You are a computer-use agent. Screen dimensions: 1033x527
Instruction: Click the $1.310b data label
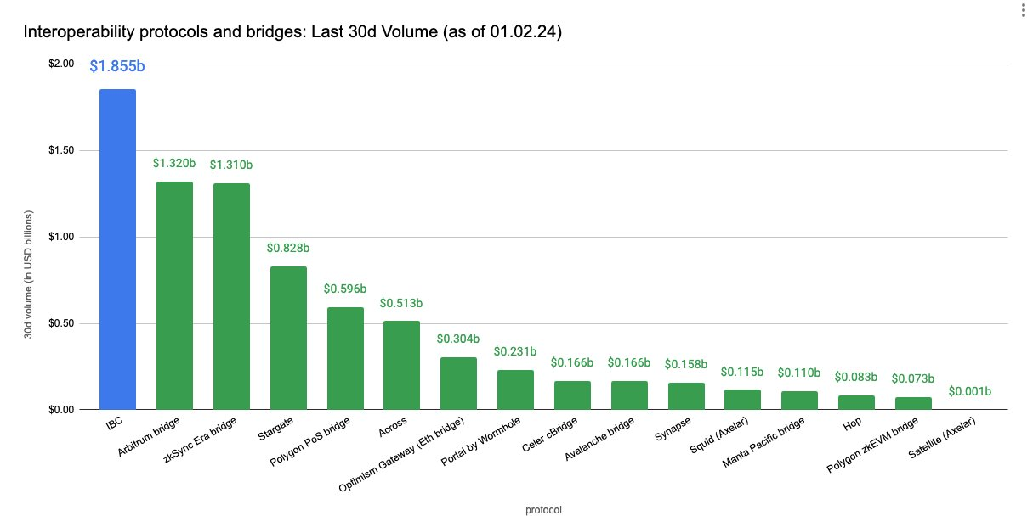tap(231, 165)
